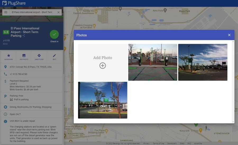238x145 pixels.
Task: Click the plus circle under Add Photo
Action: click(103, 66)
